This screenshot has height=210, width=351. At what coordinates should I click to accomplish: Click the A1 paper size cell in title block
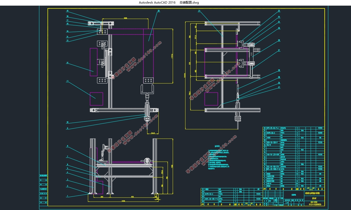coord(288,202)
